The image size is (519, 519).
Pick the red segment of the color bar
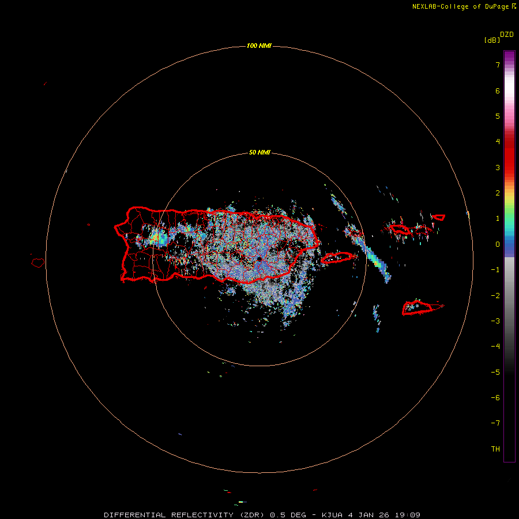[509, 159]
